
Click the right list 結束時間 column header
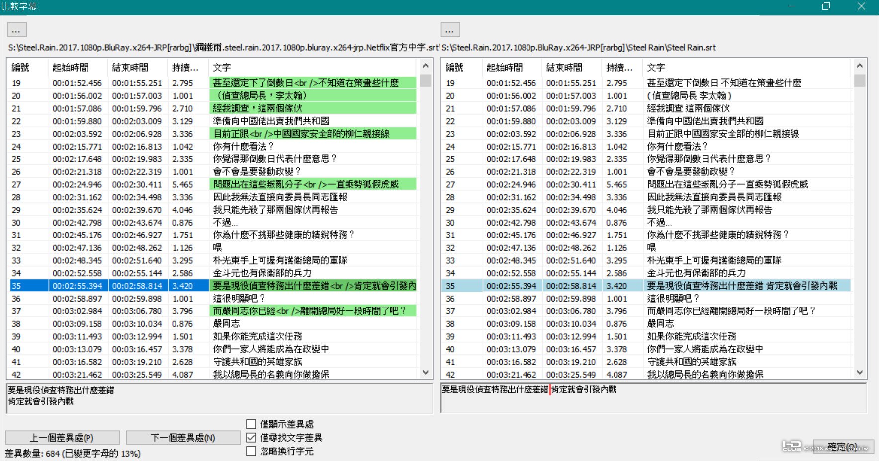click(572, 68)
